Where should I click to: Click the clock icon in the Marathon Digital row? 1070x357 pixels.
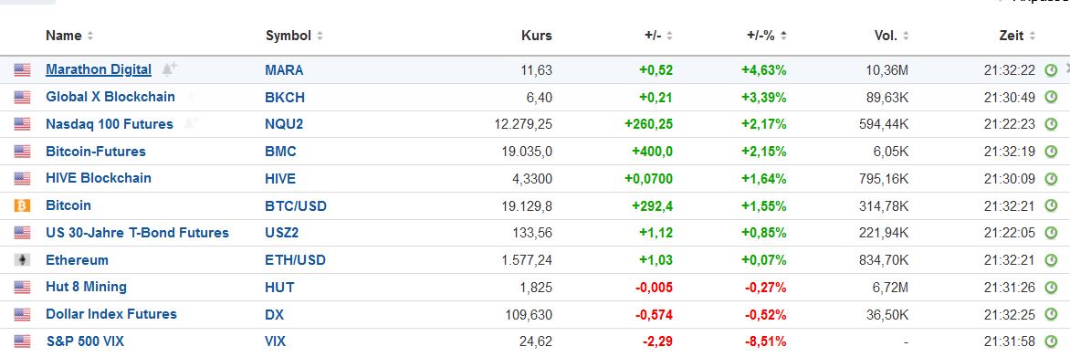pyautogui.click(x=1051, y=69)
